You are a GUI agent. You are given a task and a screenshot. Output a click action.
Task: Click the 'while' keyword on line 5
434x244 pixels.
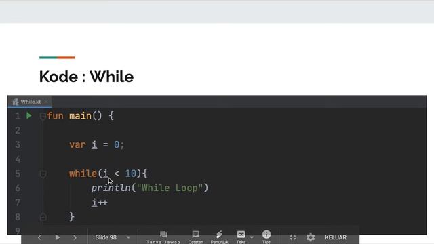(x=83, y=174)
